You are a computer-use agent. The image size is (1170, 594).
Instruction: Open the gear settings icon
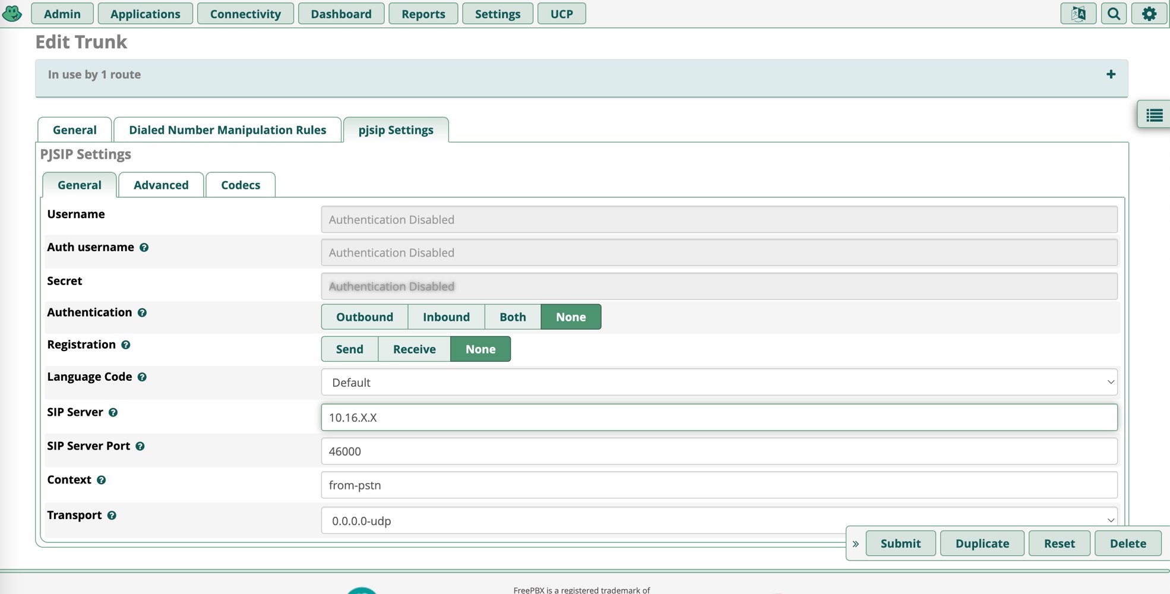coord(1149,14)
